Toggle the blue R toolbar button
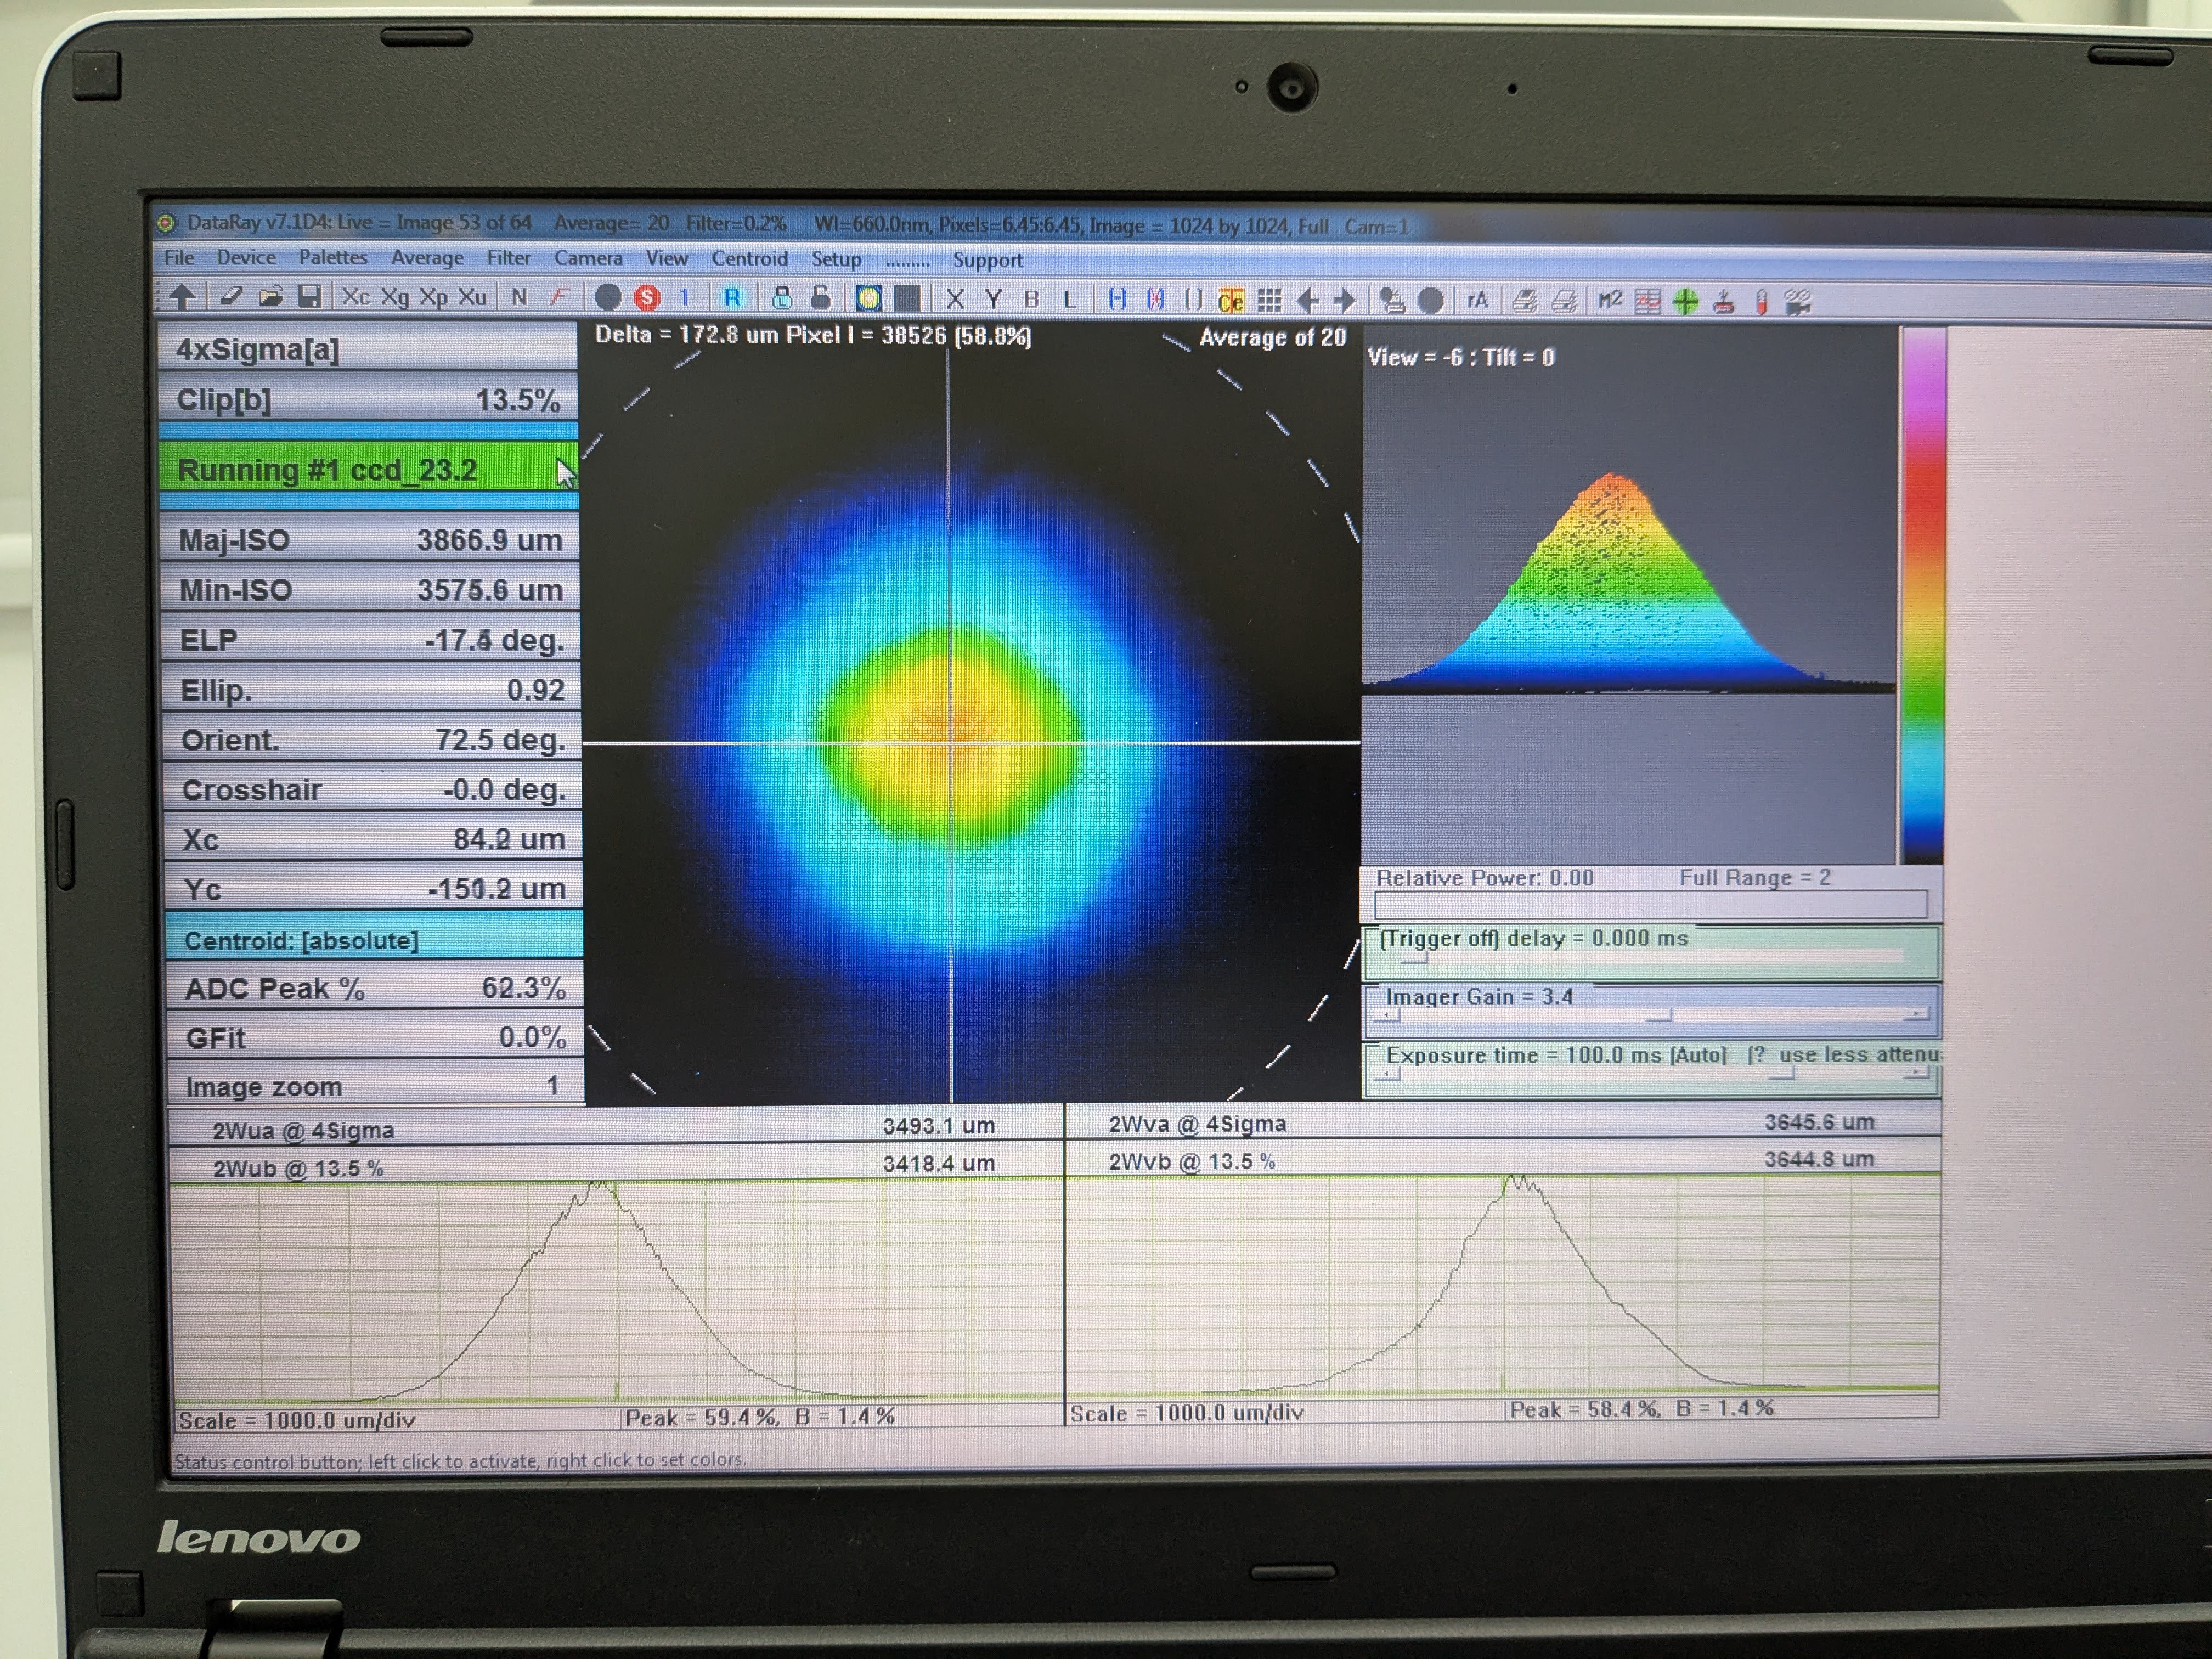Screen dimensions: 2212x1659 [732, 298]
